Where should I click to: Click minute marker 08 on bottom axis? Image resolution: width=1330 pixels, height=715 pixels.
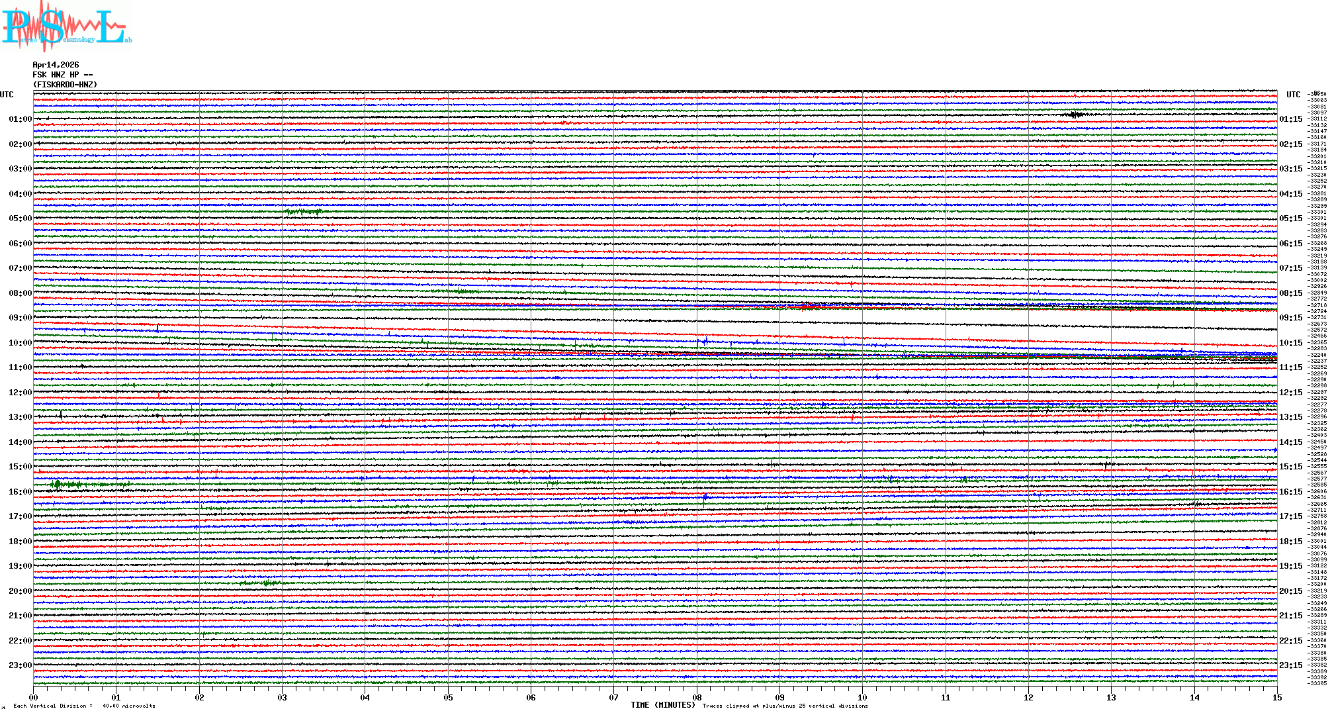click(697, 697)
